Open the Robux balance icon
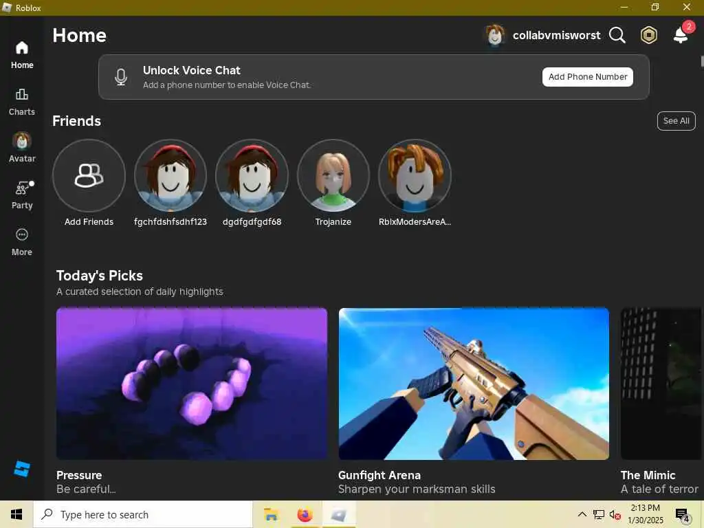The width and height of the screenshot is (704, 528). (x=649, y=35)
